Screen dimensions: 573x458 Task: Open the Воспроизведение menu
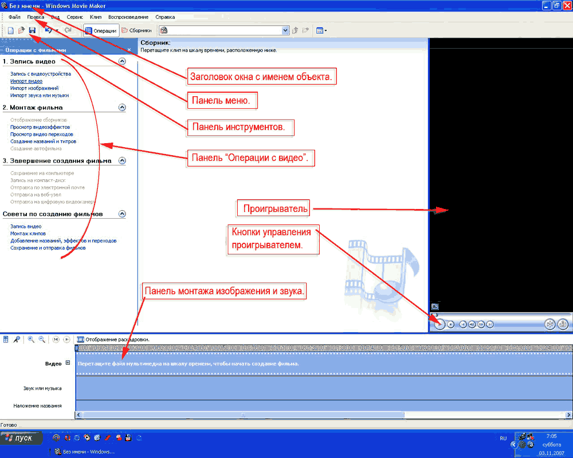128,17
